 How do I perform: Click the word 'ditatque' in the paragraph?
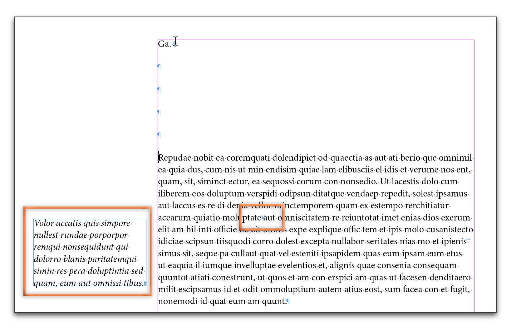tap(328, 194)
